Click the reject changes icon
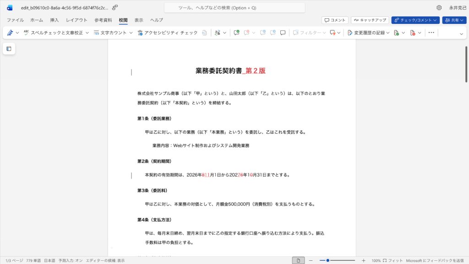The height and width of the screenshot is (264, 469). tap(413, 33)
